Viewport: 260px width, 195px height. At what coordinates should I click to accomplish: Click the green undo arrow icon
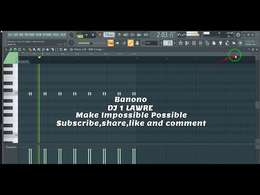tap(24, 50)
